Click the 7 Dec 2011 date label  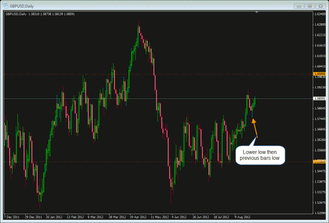pos(12,217)
